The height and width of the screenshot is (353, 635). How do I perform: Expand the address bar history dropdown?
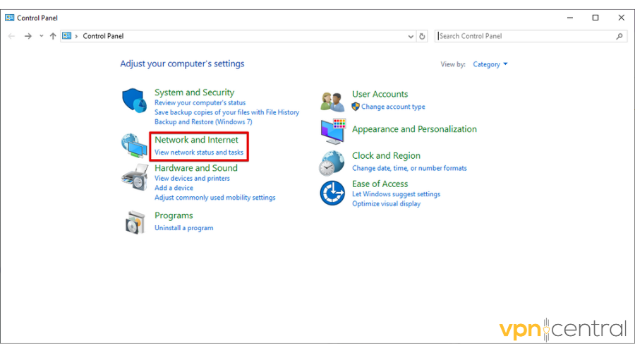coord(411,36)
